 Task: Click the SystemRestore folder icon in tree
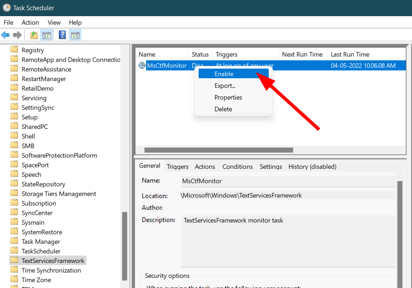point(14,232)
